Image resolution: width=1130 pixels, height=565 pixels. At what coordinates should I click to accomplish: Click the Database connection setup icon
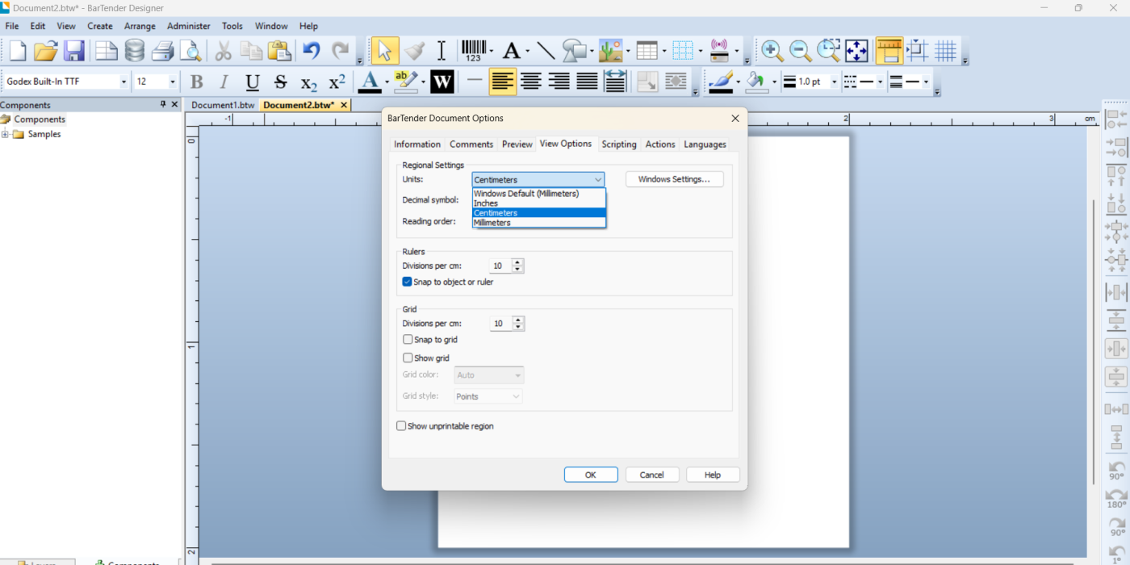point(135,51)
